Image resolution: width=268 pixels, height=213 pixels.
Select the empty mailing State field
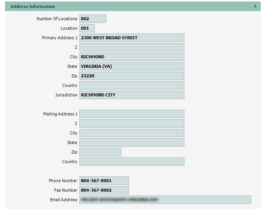[132, 143]
